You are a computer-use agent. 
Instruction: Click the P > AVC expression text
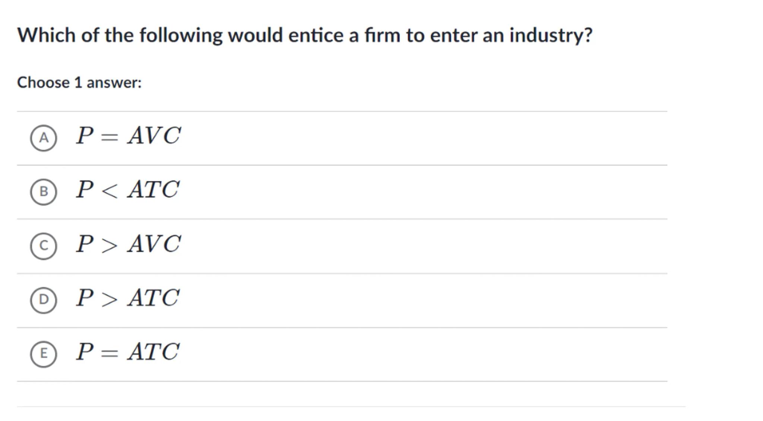[x=128, y=244]
